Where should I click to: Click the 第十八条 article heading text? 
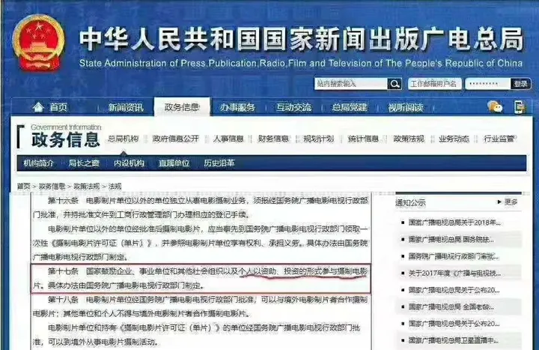point(63,300)
